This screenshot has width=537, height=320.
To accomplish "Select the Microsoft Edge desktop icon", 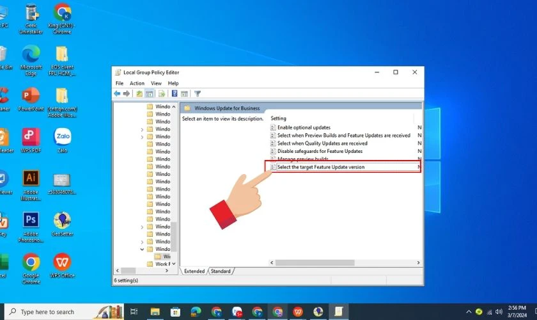I will (x=31, y=61).
